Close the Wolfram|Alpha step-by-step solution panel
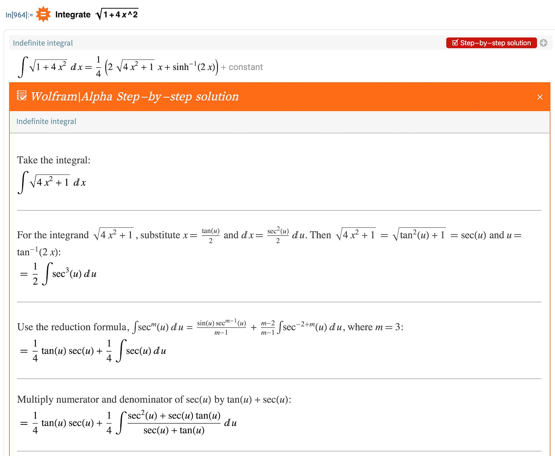Viewport: 555px width, 456px height. pos(540,97)
